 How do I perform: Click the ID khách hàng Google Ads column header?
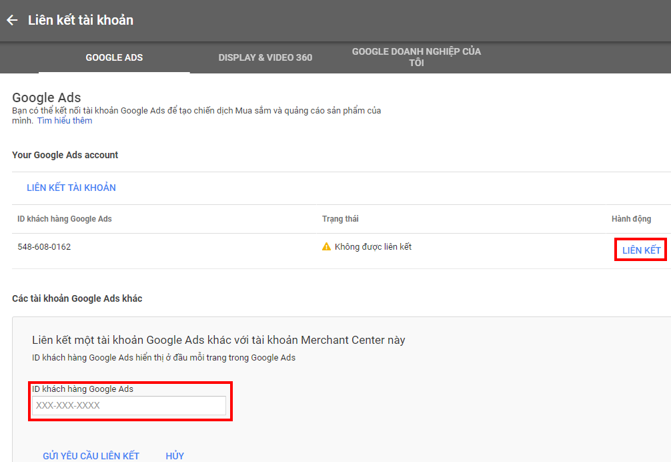pos(65,219)
